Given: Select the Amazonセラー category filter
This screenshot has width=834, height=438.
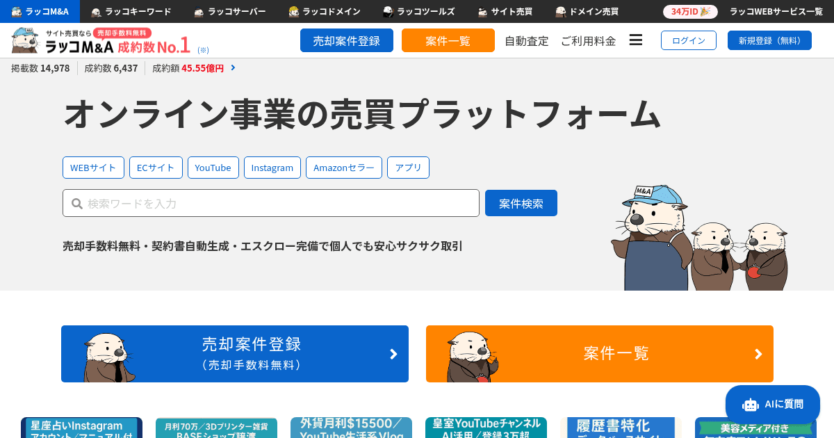Looking at the screenshot, I should 343,168.
